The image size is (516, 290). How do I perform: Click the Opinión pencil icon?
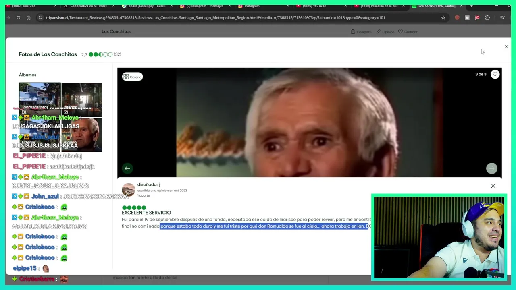(378, 32)
